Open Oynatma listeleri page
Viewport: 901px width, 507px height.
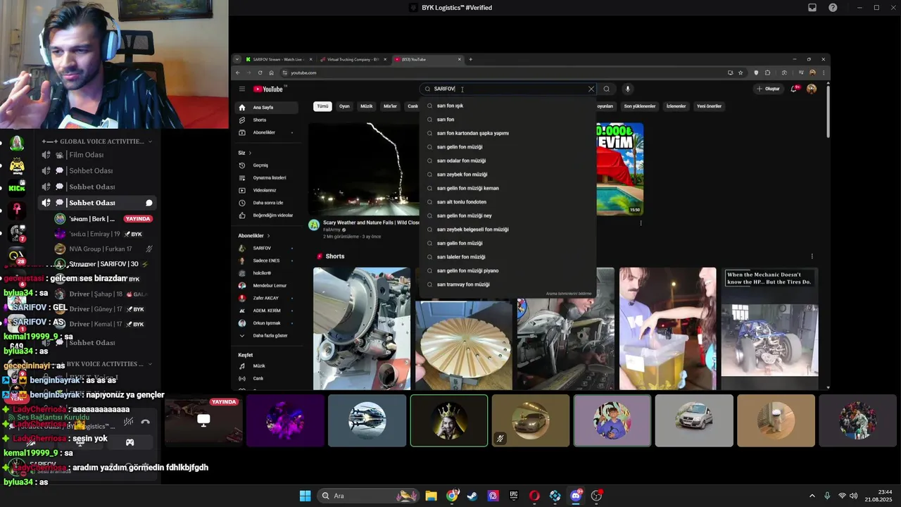270,177
